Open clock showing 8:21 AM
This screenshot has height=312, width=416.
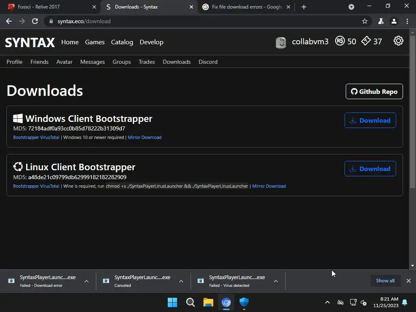pyautogui.click(x=386, y=302)
